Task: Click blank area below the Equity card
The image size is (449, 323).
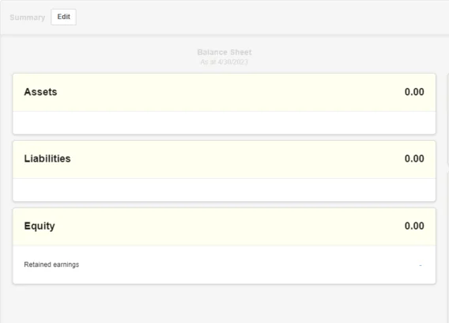Action: click(x=224, y=303)
